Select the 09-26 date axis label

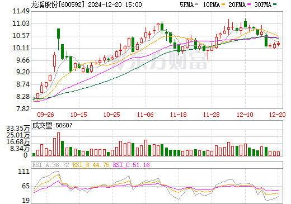tap(45, 115)
